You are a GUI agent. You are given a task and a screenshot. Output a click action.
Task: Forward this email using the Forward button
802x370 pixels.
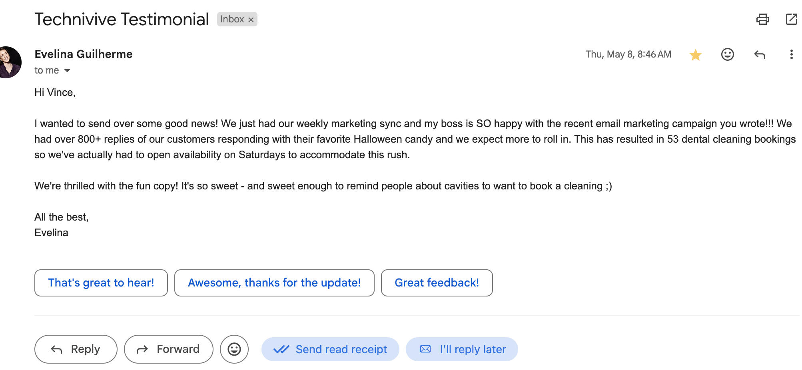(x=168, y=349)
